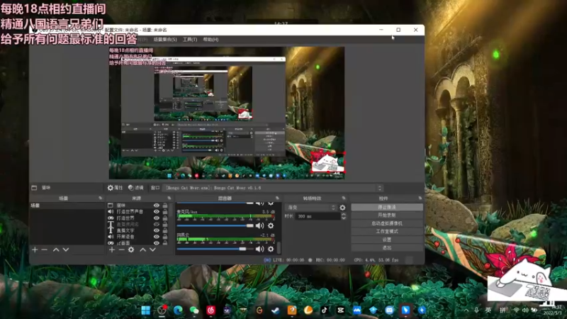Add a new scene with the plus icon

tap(35, 250)
